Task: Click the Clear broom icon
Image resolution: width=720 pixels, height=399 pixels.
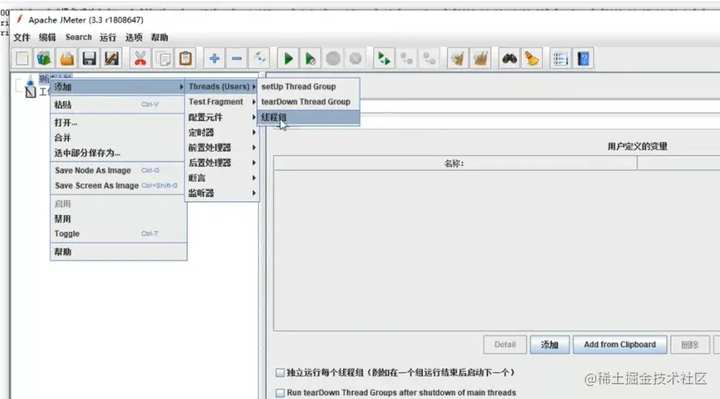Action: (x=457, y=59)
